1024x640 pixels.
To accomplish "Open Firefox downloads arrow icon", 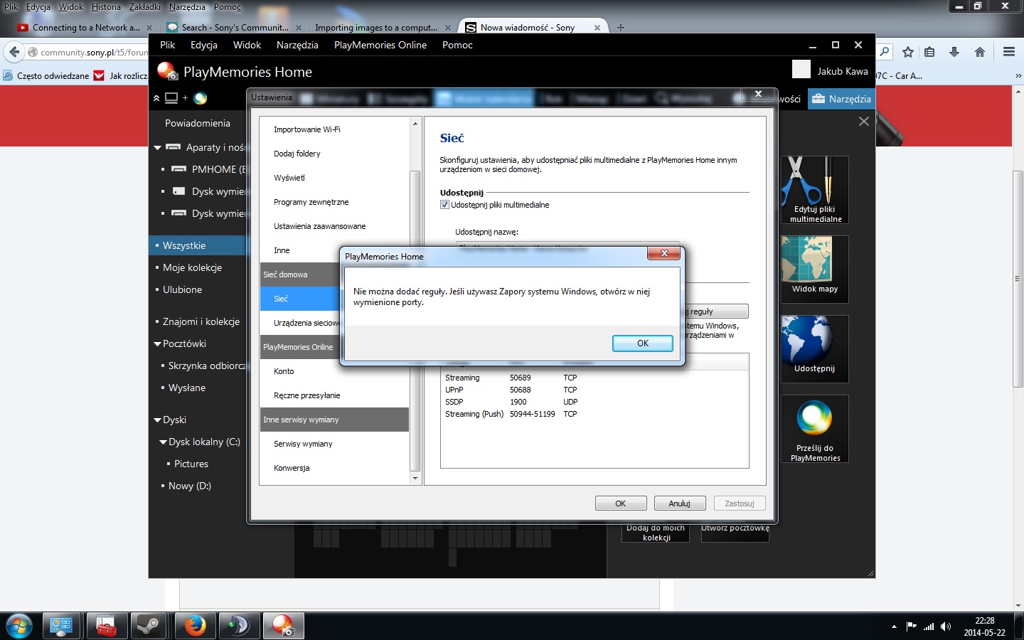I will coord(954,52).
